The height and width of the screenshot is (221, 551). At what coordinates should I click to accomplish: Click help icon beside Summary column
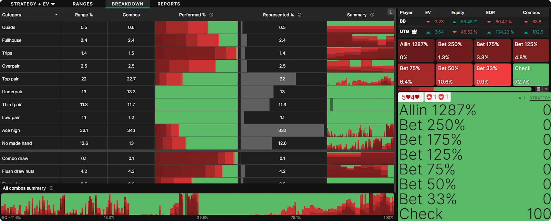point(372,15)
